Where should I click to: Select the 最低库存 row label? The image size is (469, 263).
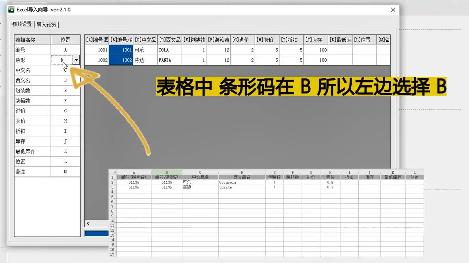pos(33,151)
